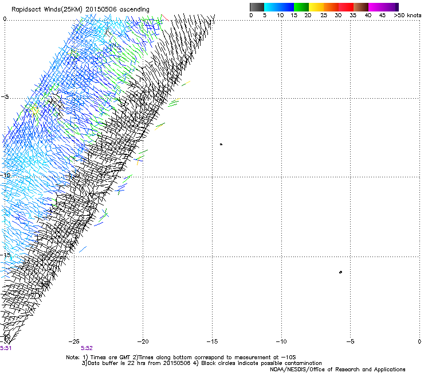The width and height of the screenshot is (424, 373).
Task: Click the dark purple 45-50 knots segment
Action: (x=391, y=7)
